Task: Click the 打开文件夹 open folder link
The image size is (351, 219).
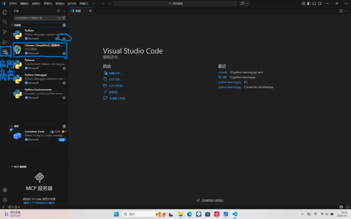Action: 116,86
